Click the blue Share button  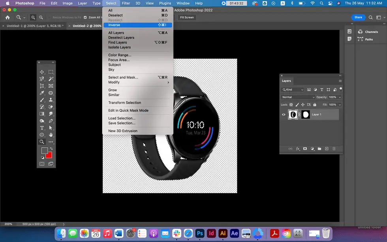[x=358, y=17]
